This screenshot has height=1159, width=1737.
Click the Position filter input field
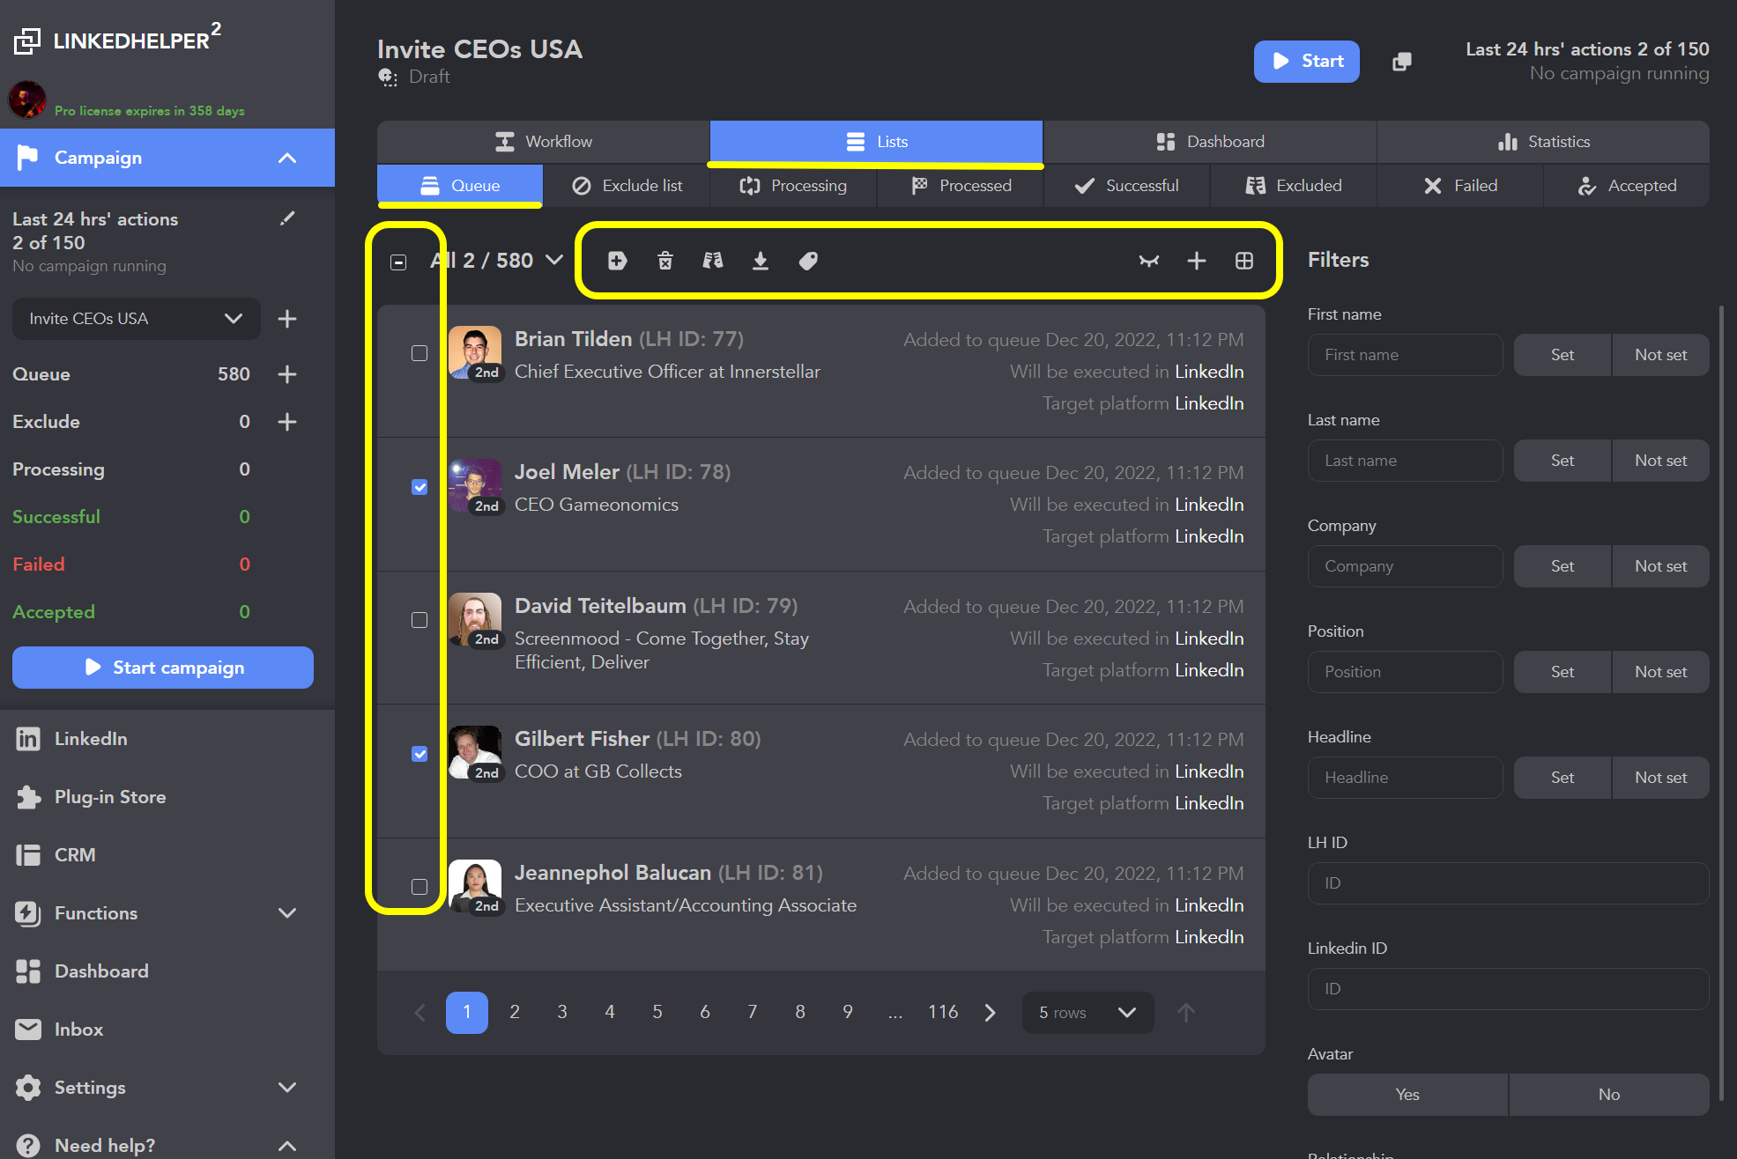point(1406,672)
